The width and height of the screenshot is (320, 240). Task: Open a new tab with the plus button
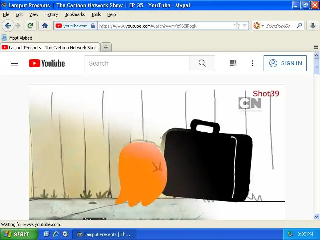coord(106,47)
